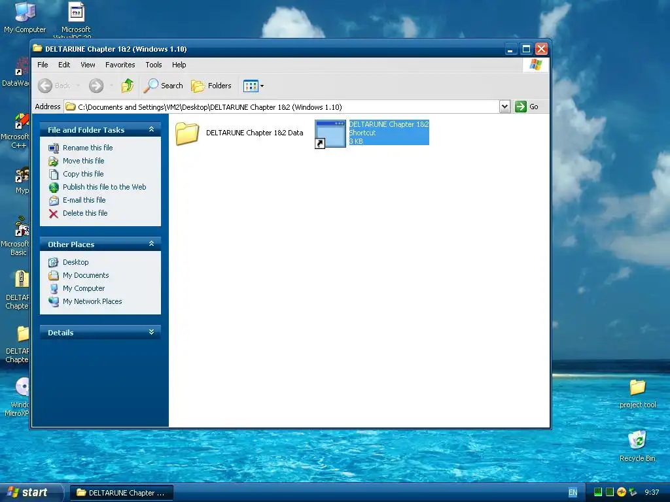Select the DELTARUNE Chapter 1&2 shortcut icon
This screenshot has width=670, height=502.
pyautogui.click(x=330, y=134)
